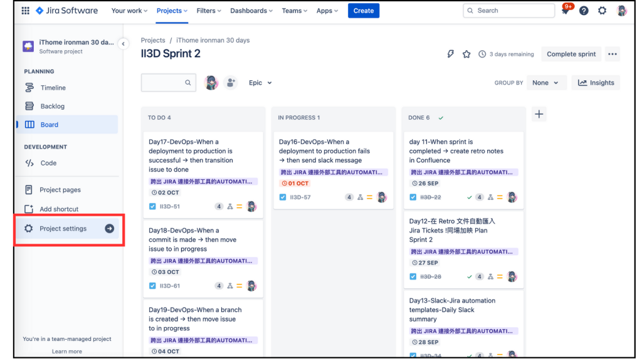This screenshot has height=361, width=642.
Task: Open the Epic filter dropdown
Action: (x=260, y=83)
